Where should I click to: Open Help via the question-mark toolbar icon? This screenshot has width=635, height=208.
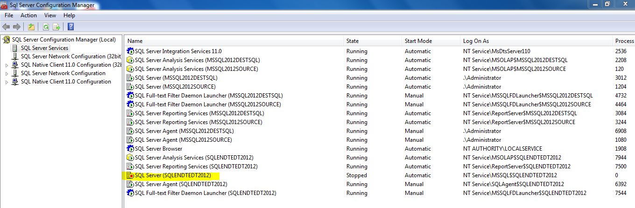71,27
